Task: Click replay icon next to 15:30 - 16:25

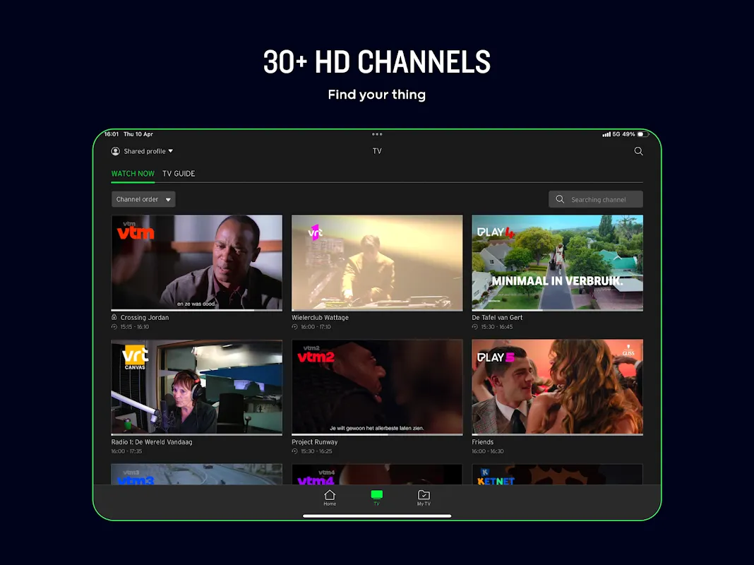Action: 294,451
